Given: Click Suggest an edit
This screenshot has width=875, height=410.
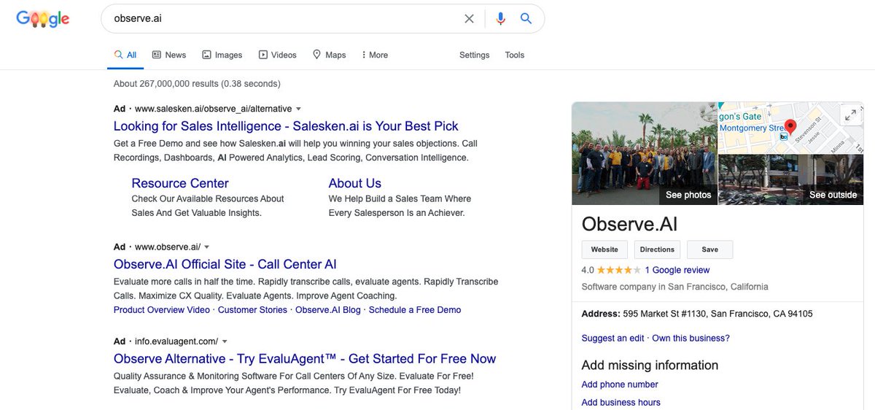Looking at the screenshot, I should (612, 339).
